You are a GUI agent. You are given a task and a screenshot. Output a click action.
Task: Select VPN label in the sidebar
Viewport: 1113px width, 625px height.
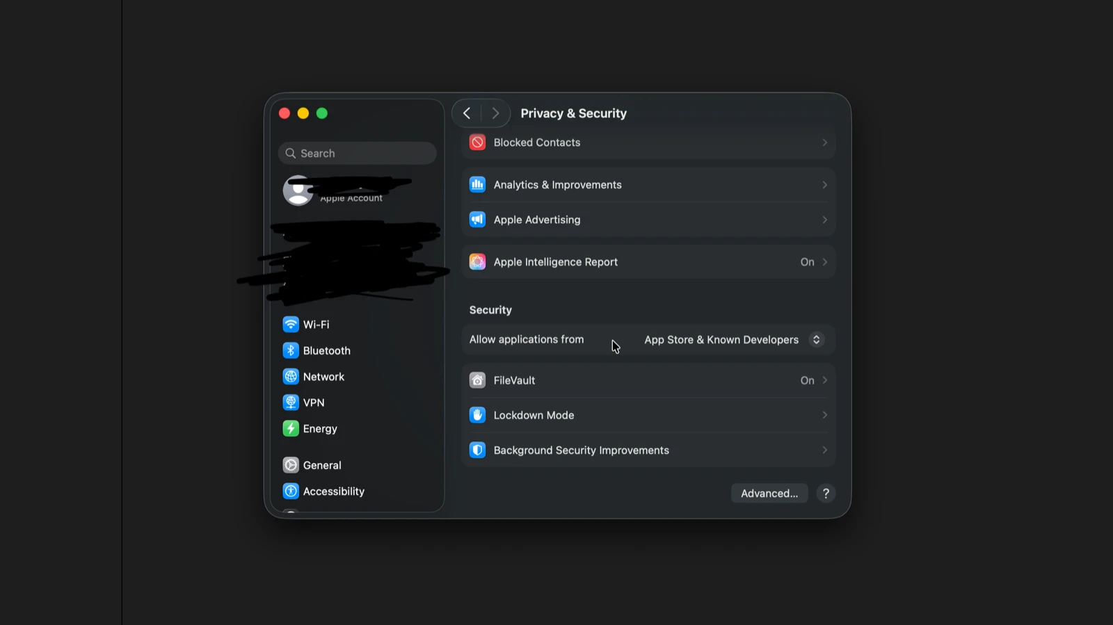(314, 403)
